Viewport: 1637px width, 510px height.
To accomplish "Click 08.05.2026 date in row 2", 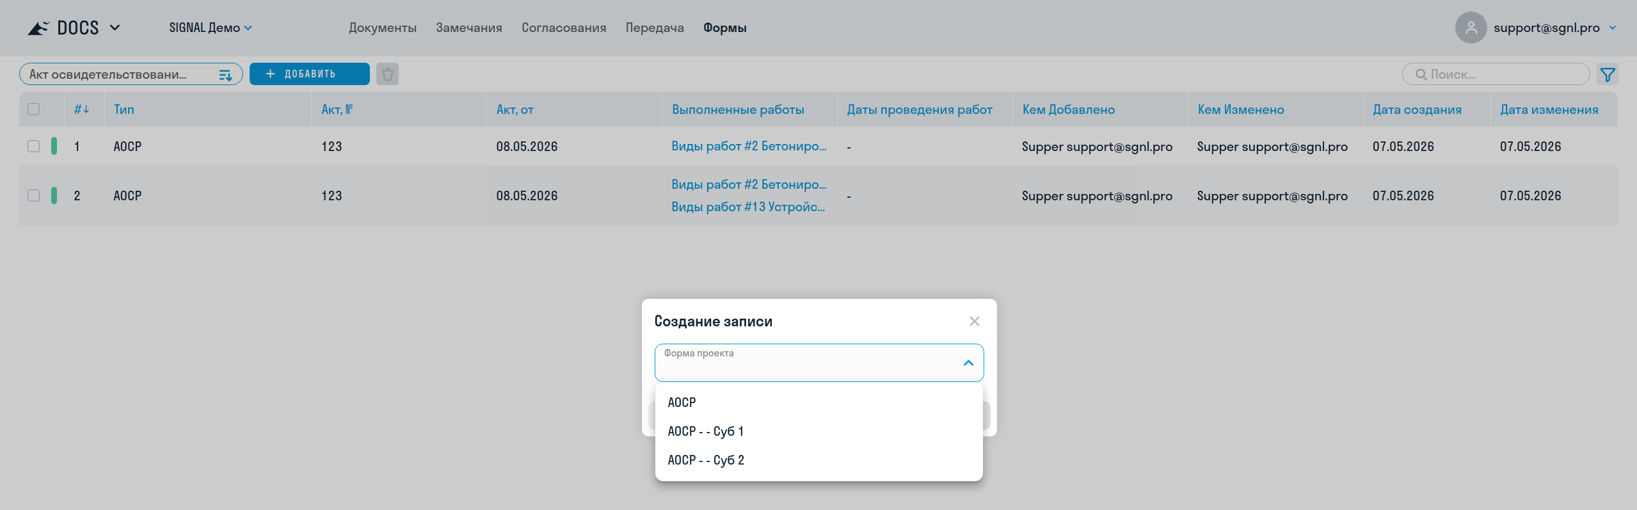I will (x=527, y=196).
